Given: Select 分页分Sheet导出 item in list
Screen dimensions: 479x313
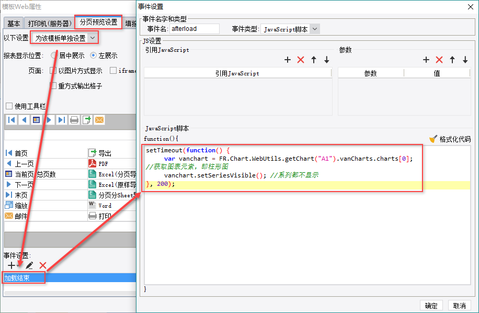Looking at the screenshot, I should click(x=112, y=195).
